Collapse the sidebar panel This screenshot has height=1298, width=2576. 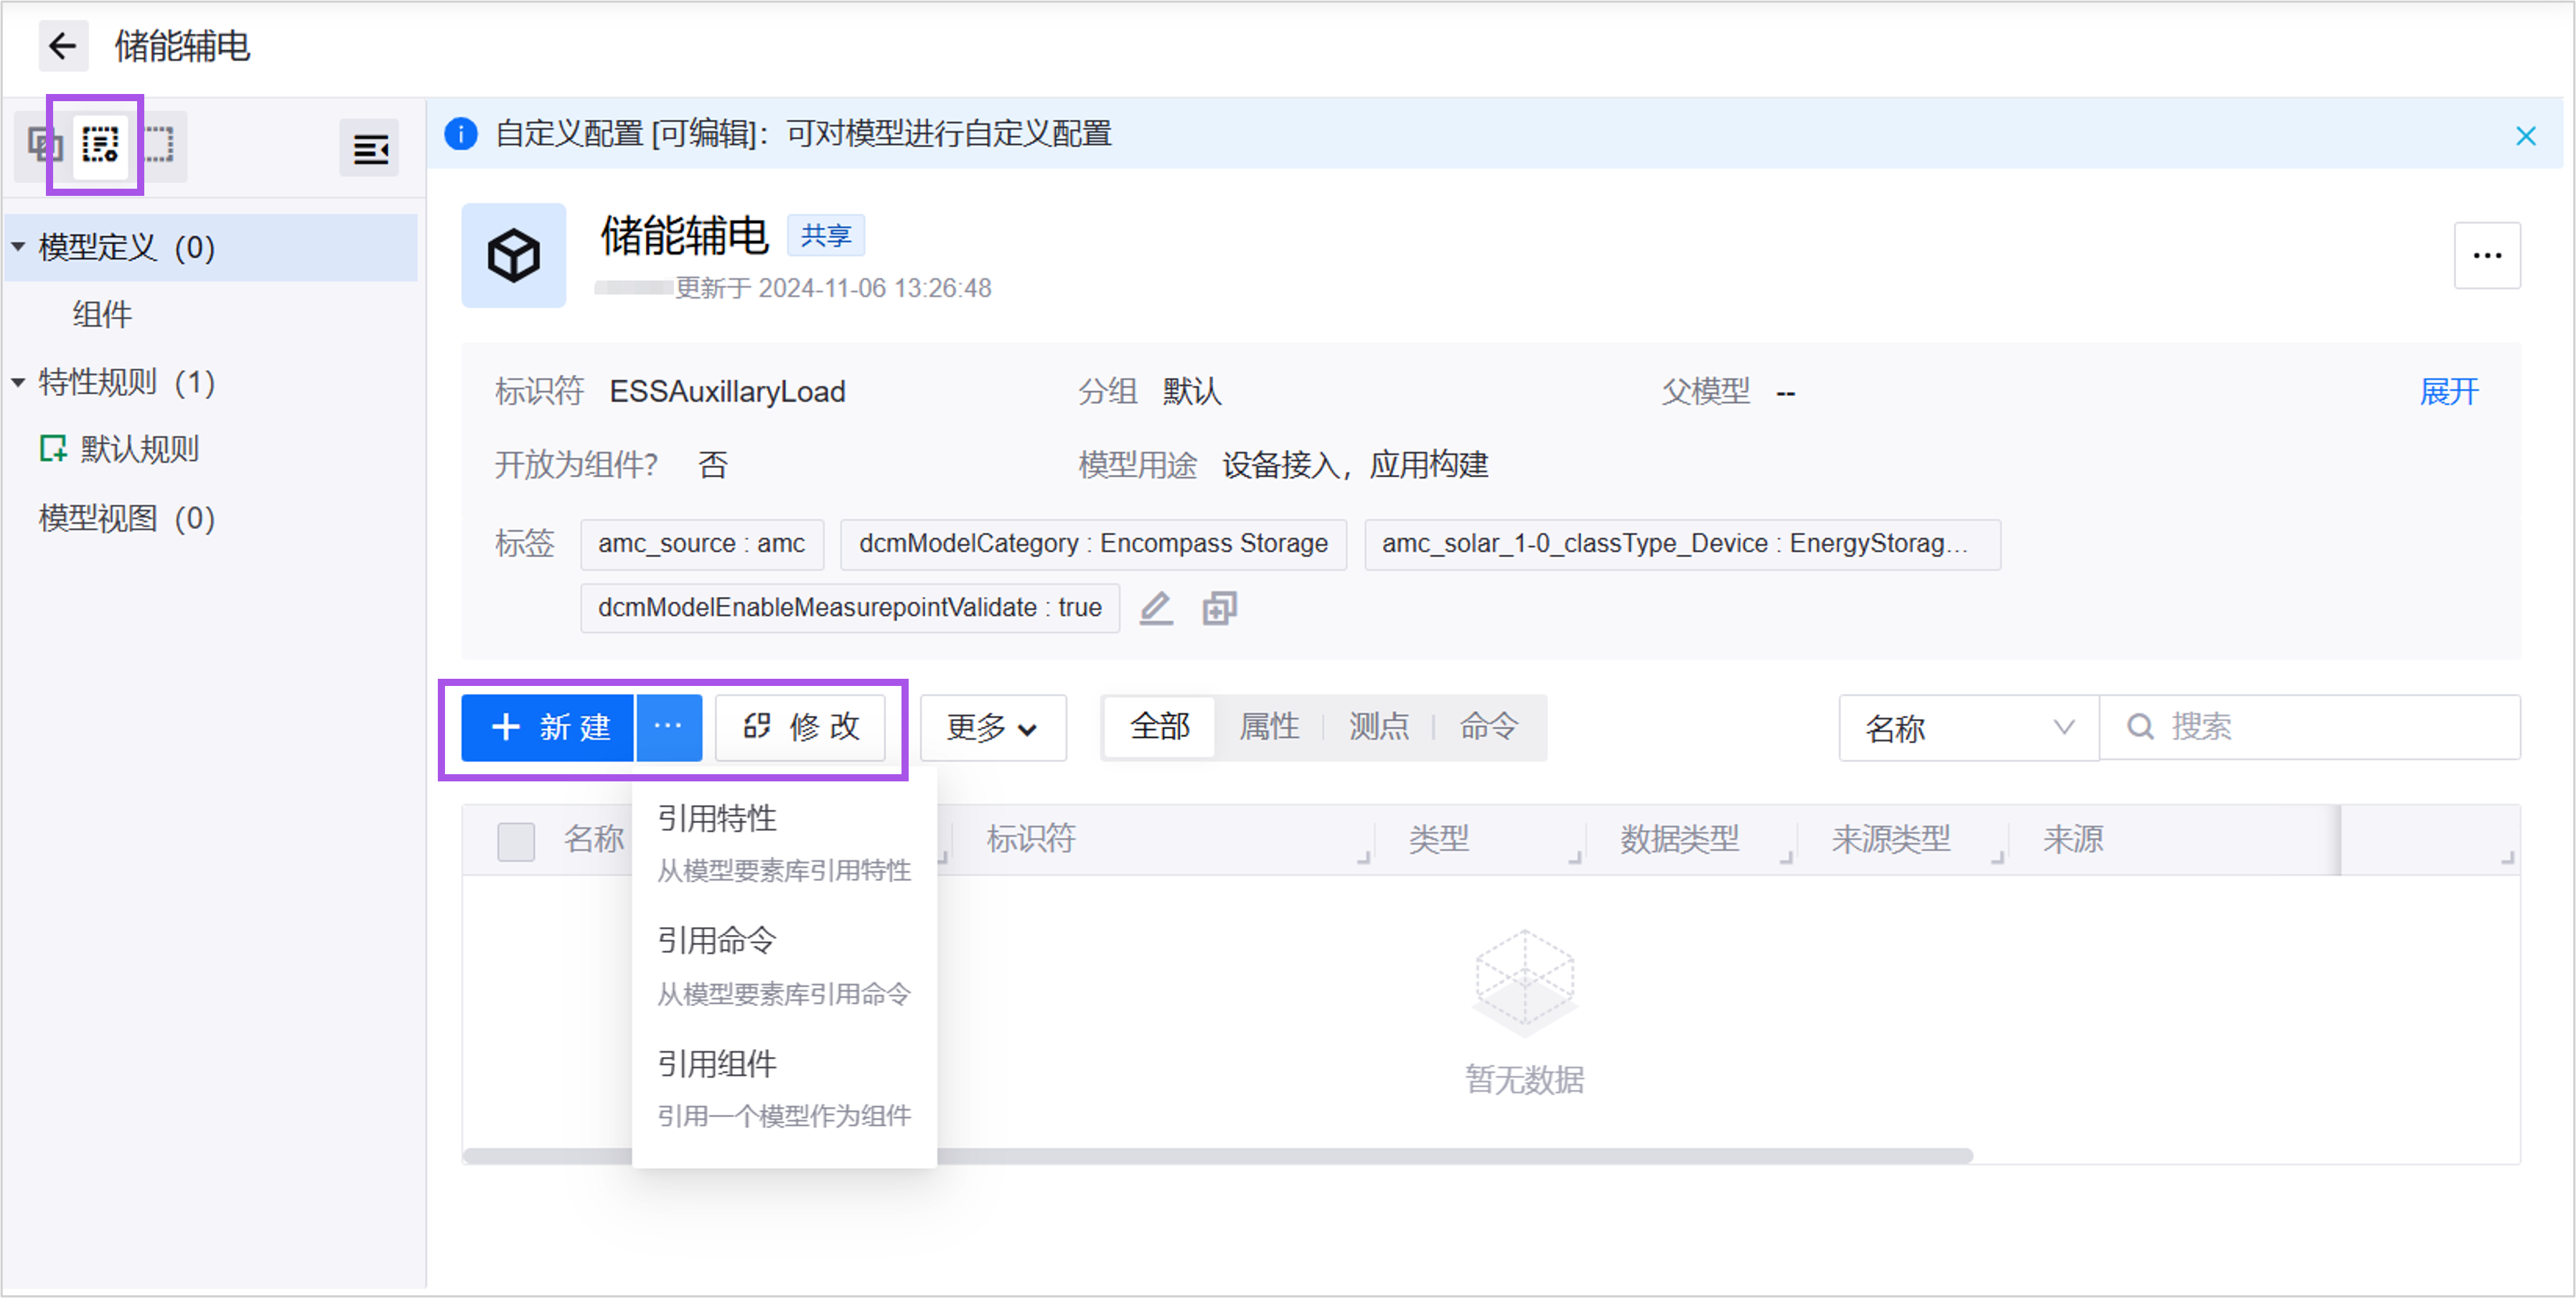[369, 148]
